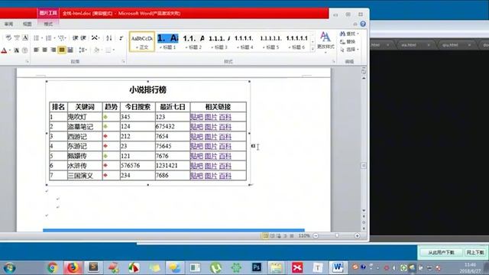The height and width of the screenshot is (275, 489).
Task: Toggle show paragraph marks icon
Action: click(x=121, y=38)
